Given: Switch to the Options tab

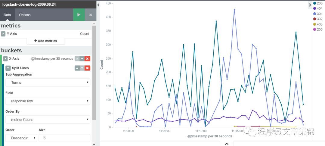Looking at the screenshot, I should [25, 15].
